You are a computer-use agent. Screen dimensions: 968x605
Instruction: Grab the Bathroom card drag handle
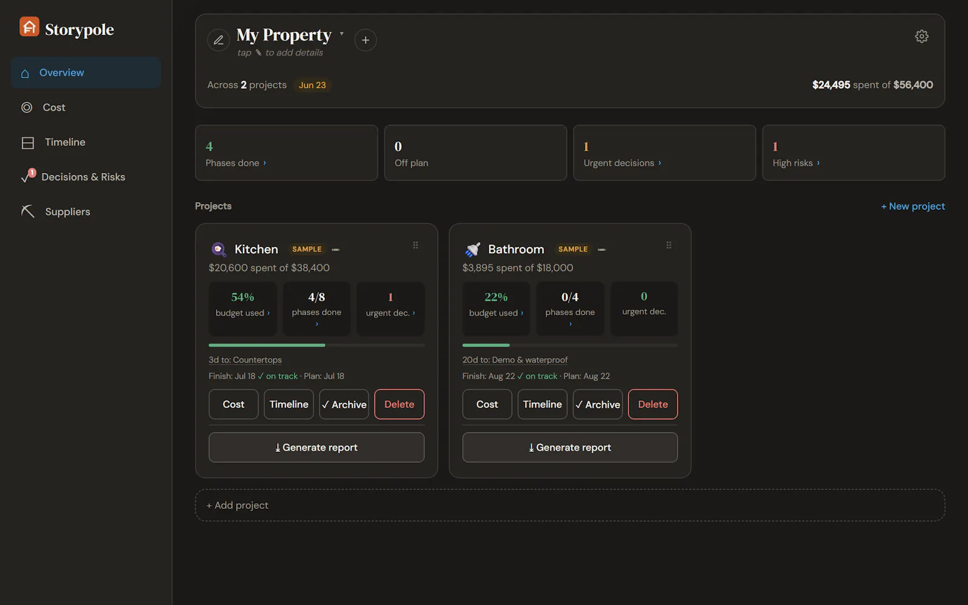coord(669,245)
